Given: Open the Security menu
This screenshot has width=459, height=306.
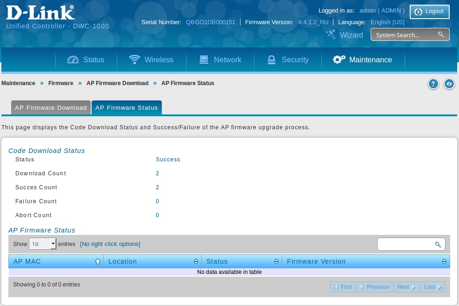Looking at the screenshot, I should click(288, 60).
